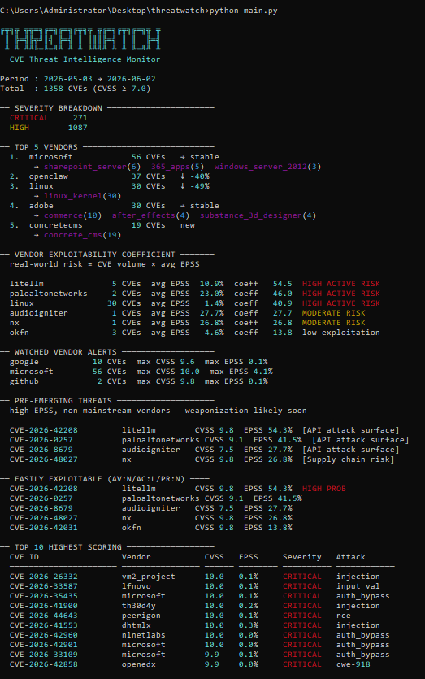
Task: Click the CRITICAL count 271
Action: 80,118
